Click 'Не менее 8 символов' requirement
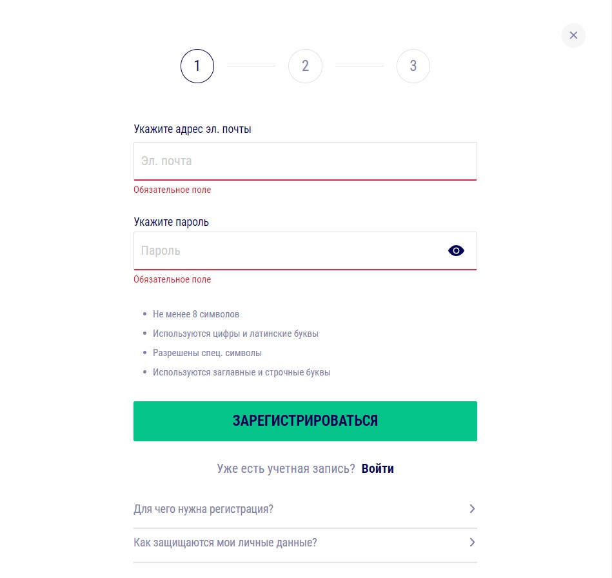Screen dimensions: 612x578 click(x=196, y=314)
